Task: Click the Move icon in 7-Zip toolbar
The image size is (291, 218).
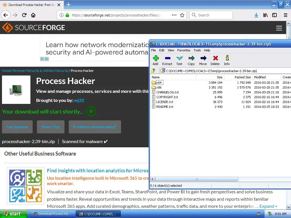Action: [x=203, y=58]
